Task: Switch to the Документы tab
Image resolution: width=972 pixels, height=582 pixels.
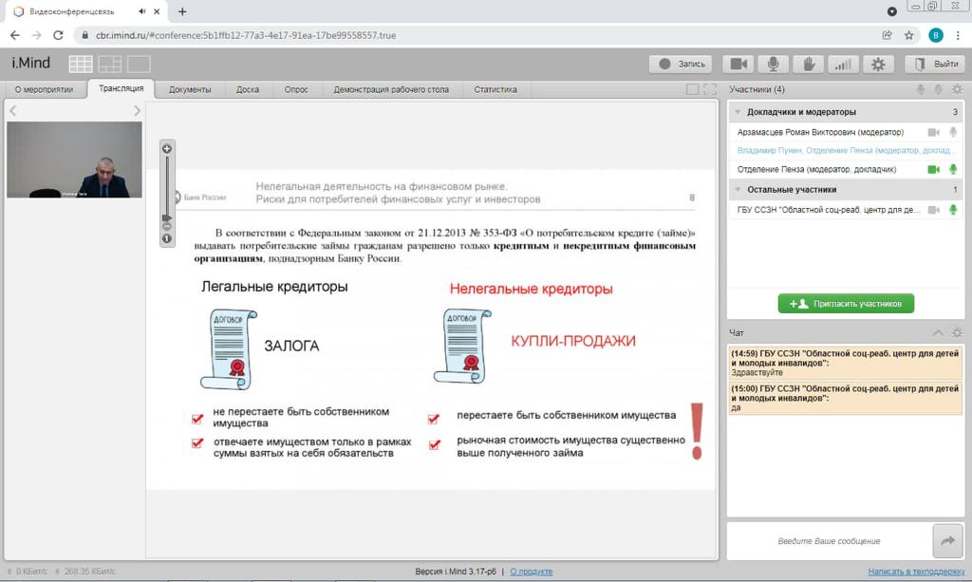Action: pyautogui.click(x=190, y=89)
